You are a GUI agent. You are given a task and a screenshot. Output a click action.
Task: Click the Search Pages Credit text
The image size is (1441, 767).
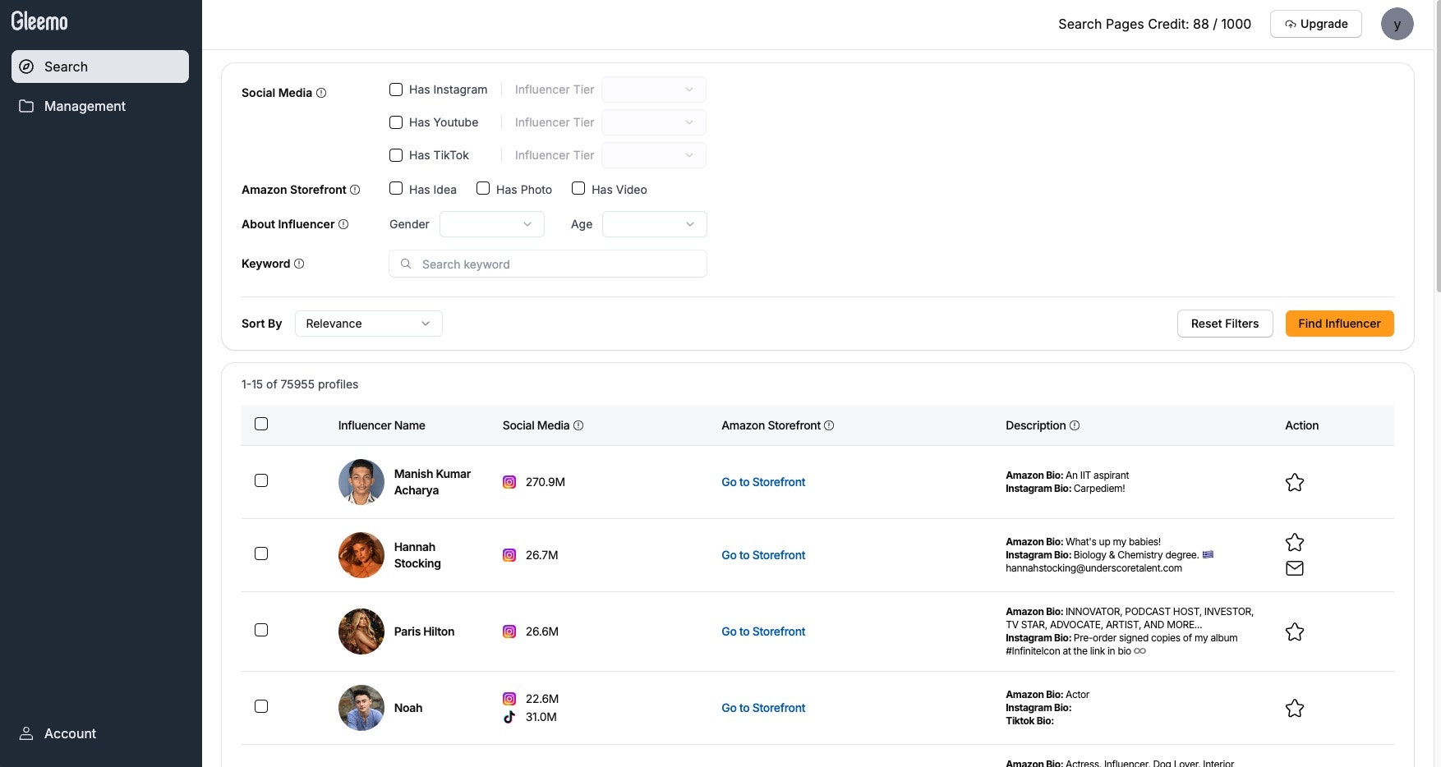pos(1154,24)
